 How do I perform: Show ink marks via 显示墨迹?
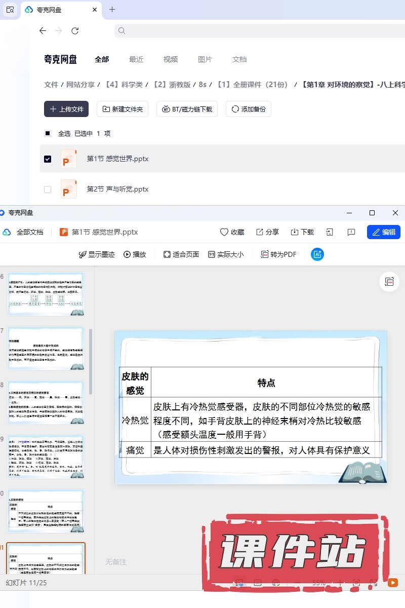coord(97,254)
